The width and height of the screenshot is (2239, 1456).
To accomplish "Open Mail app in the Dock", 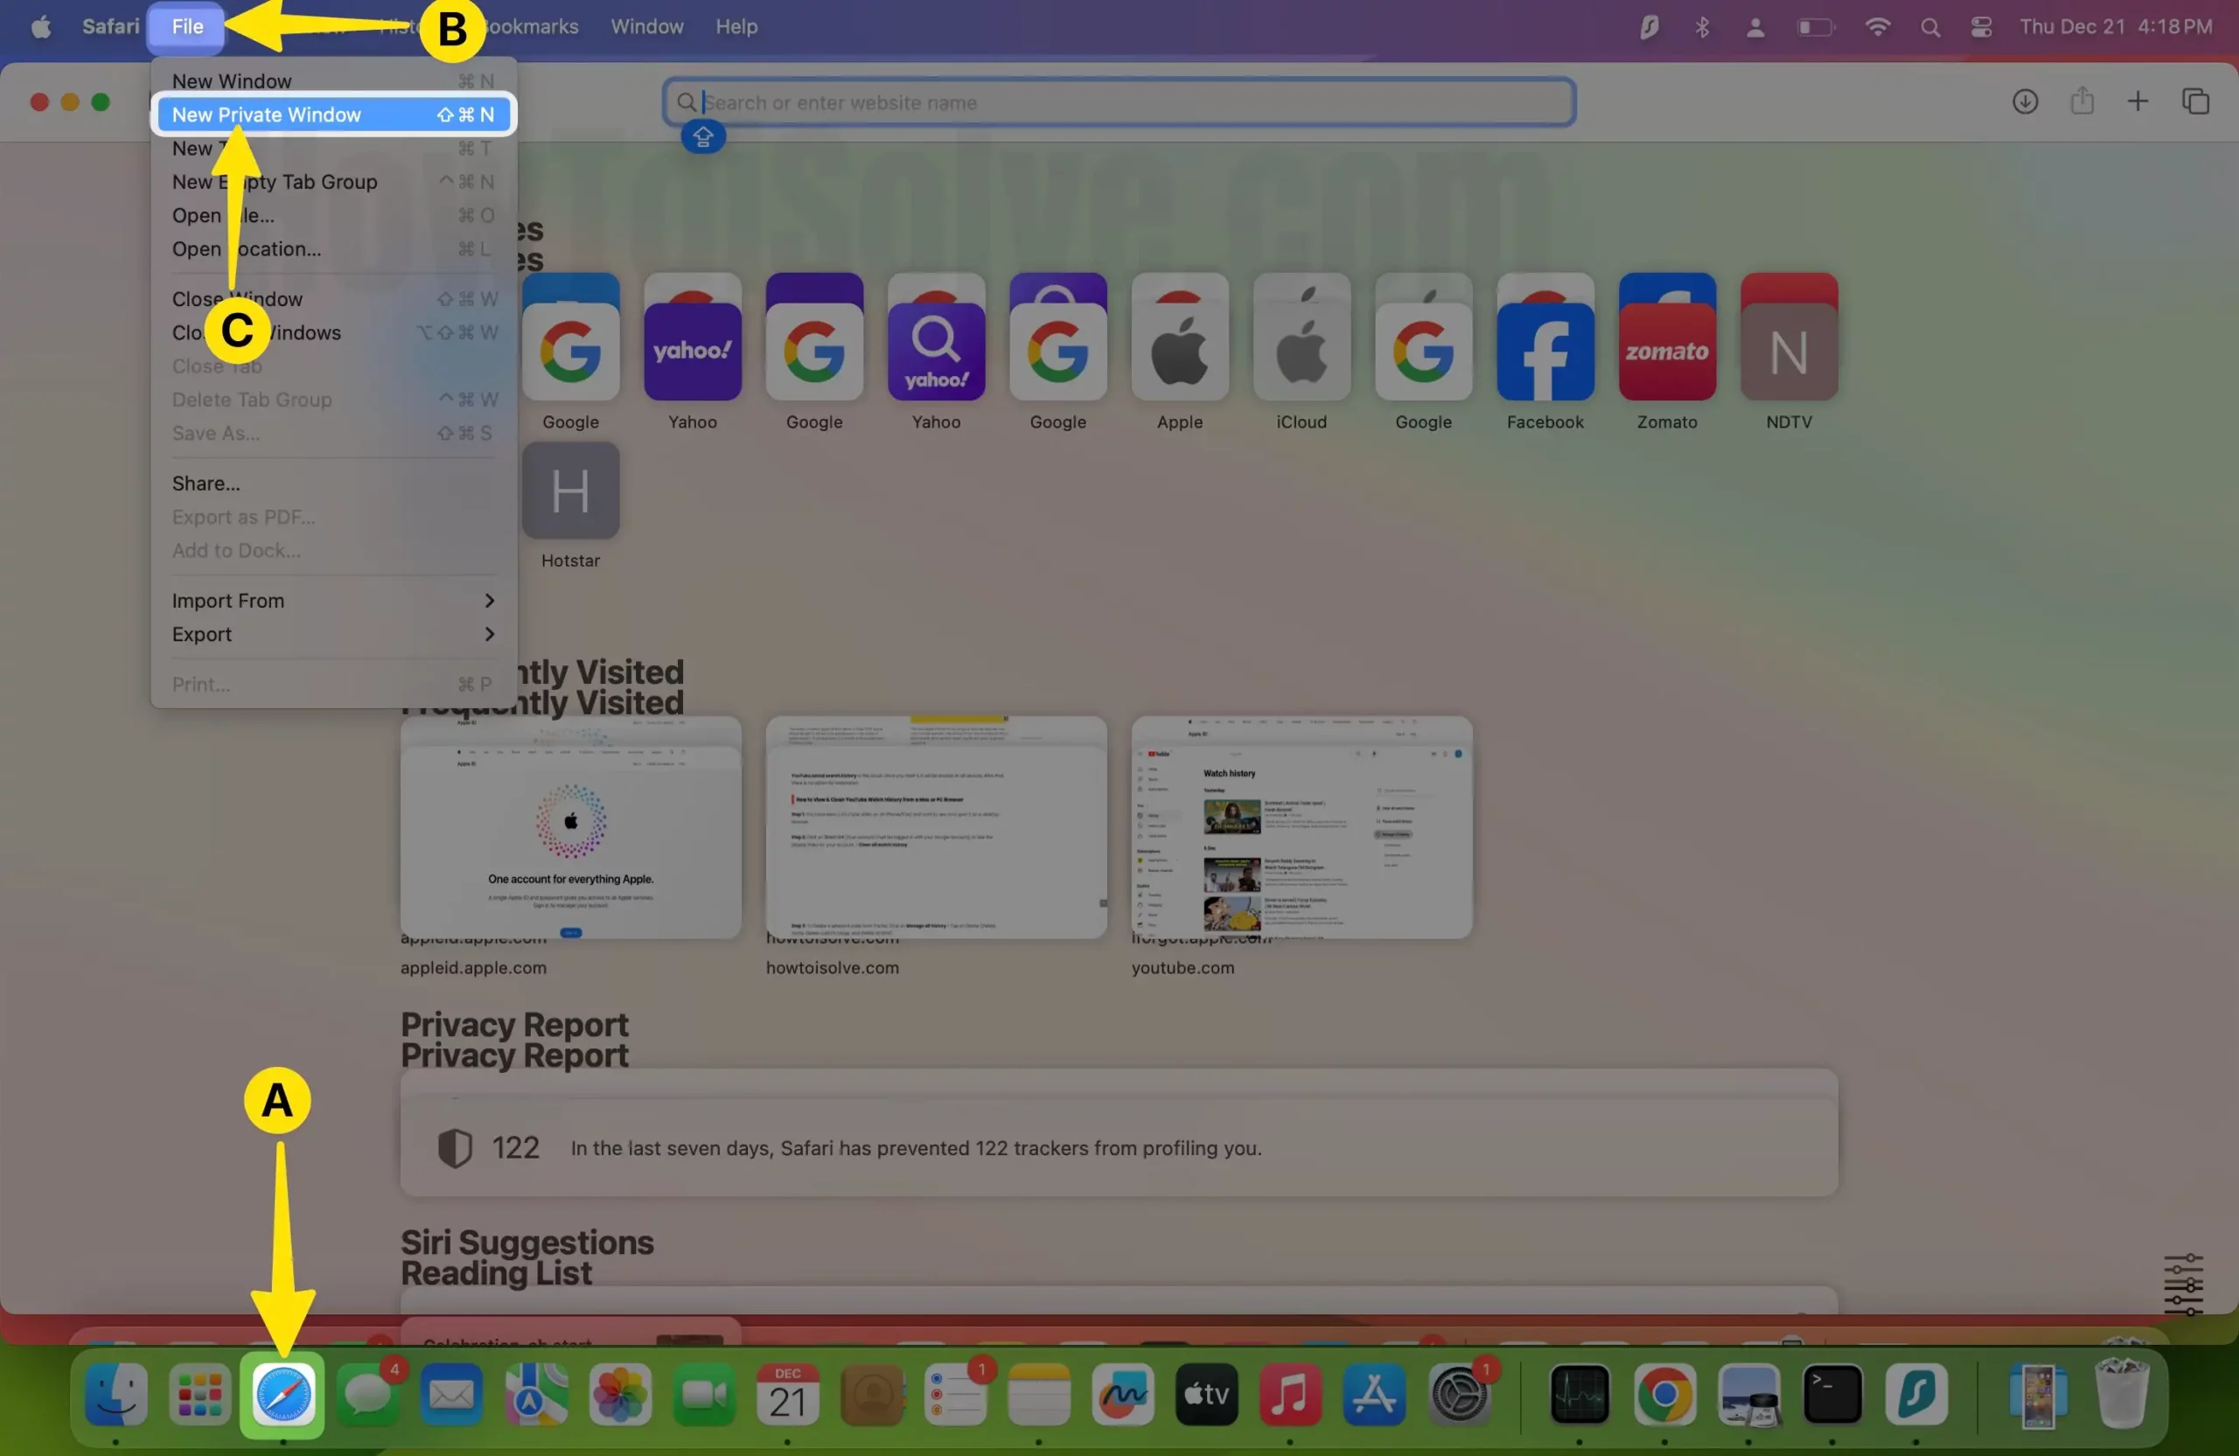I will tap(451, 1394).
